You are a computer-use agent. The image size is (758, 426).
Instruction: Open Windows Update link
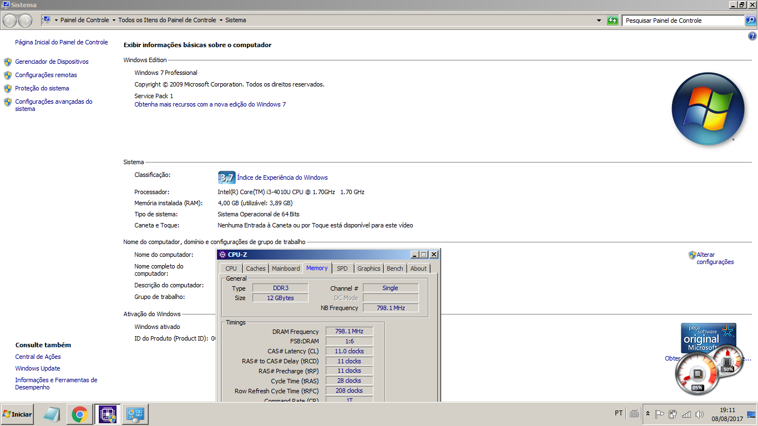click(38, 368)
